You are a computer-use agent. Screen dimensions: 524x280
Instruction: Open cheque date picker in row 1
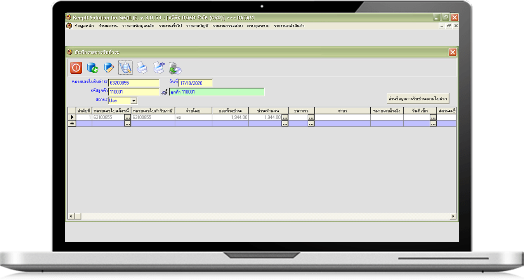click(x=433, y=117)
